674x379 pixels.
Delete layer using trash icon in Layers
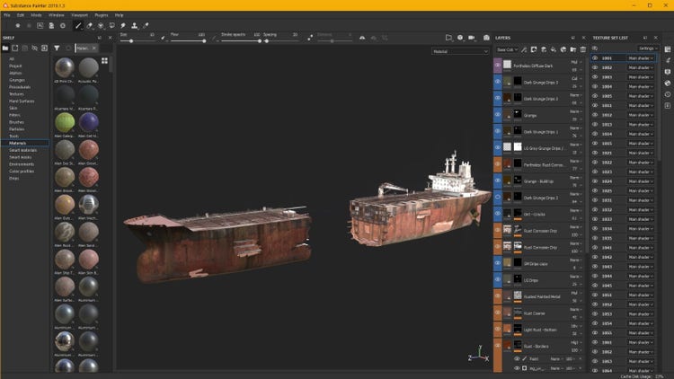tap(583, 49)
